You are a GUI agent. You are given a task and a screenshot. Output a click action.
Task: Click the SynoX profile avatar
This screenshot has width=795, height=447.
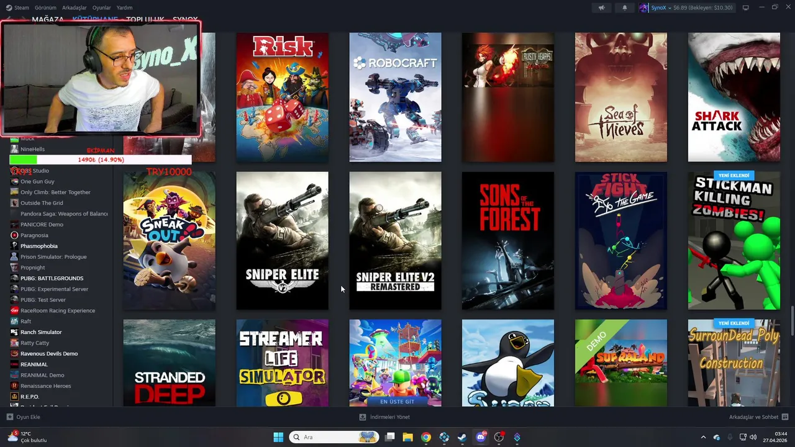click(644, 8)
